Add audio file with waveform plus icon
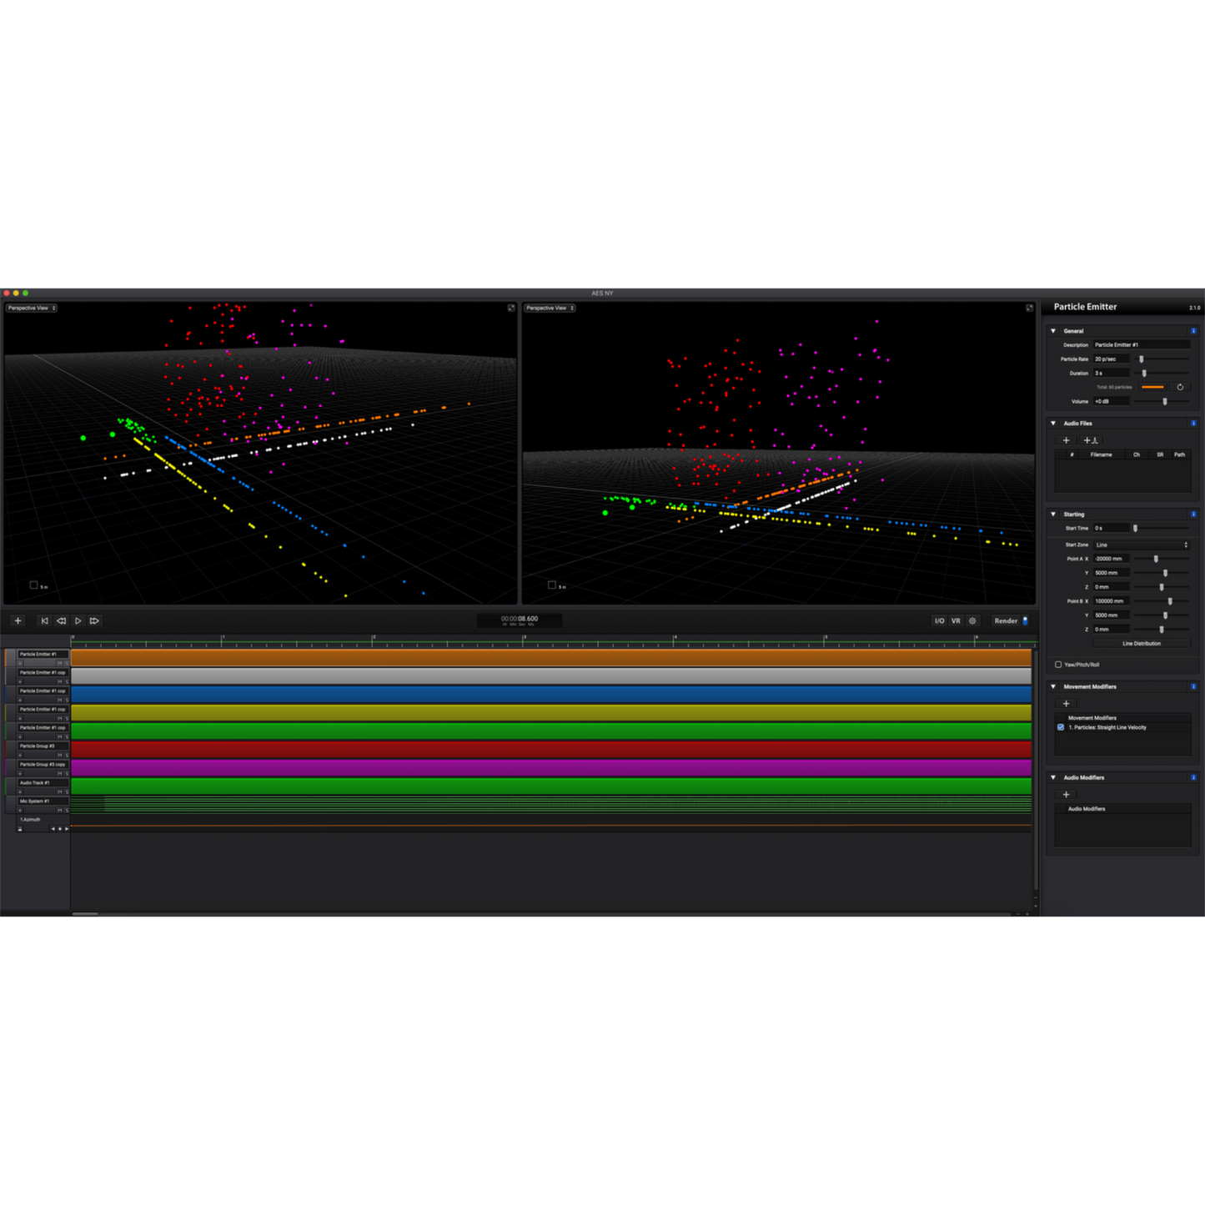 (x=1091, y=440)
